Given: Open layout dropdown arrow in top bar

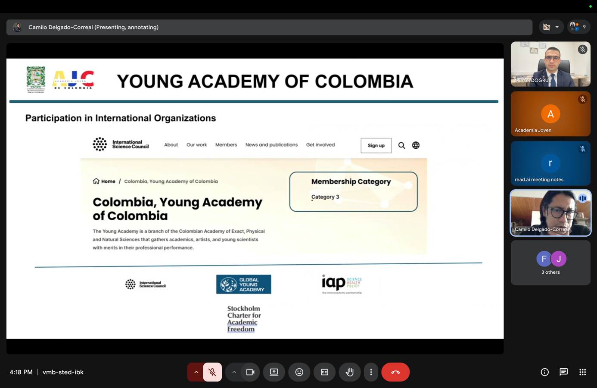Looking at the screenshot, I should pos(557,27).
